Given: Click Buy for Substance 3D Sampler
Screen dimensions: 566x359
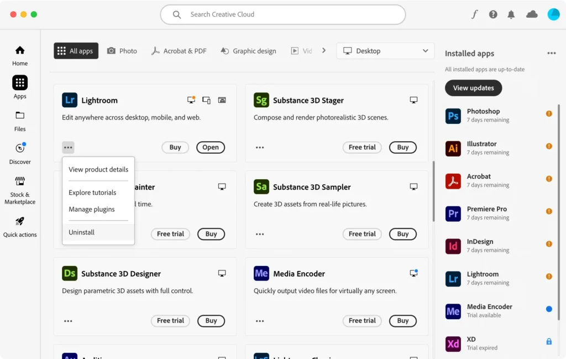Looking at the screenshot, I should [403, 234].
